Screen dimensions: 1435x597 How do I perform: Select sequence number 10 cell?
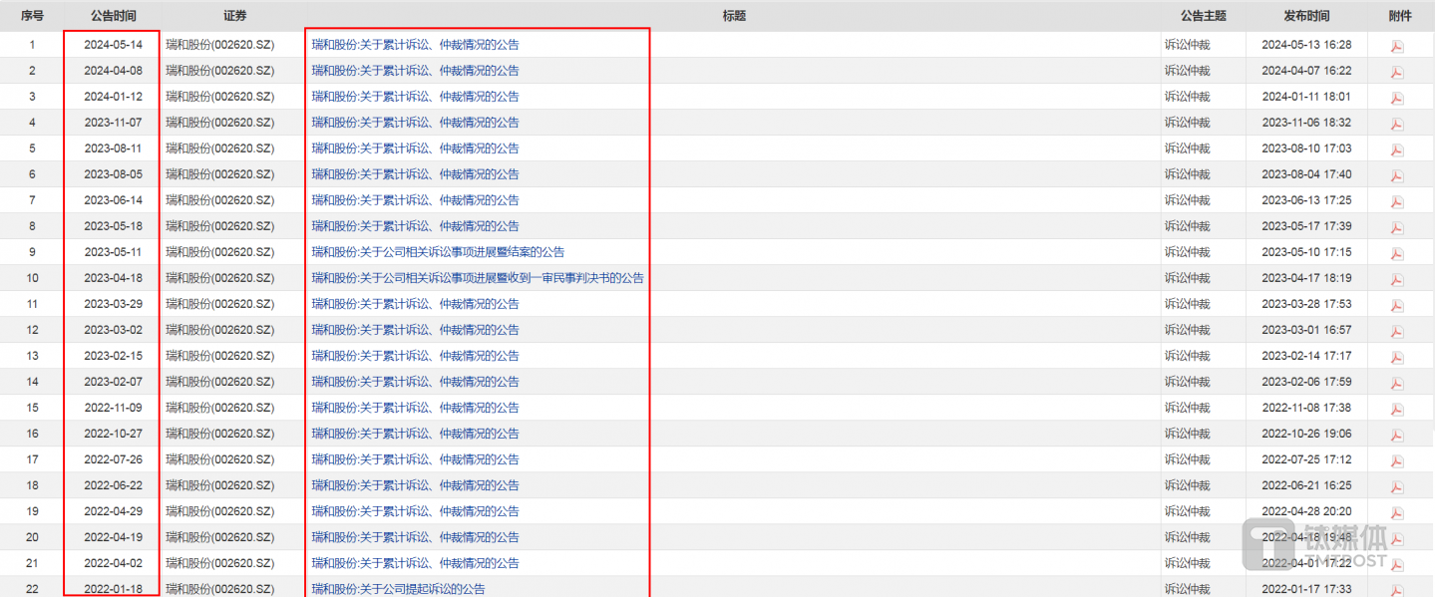(32, 278)
